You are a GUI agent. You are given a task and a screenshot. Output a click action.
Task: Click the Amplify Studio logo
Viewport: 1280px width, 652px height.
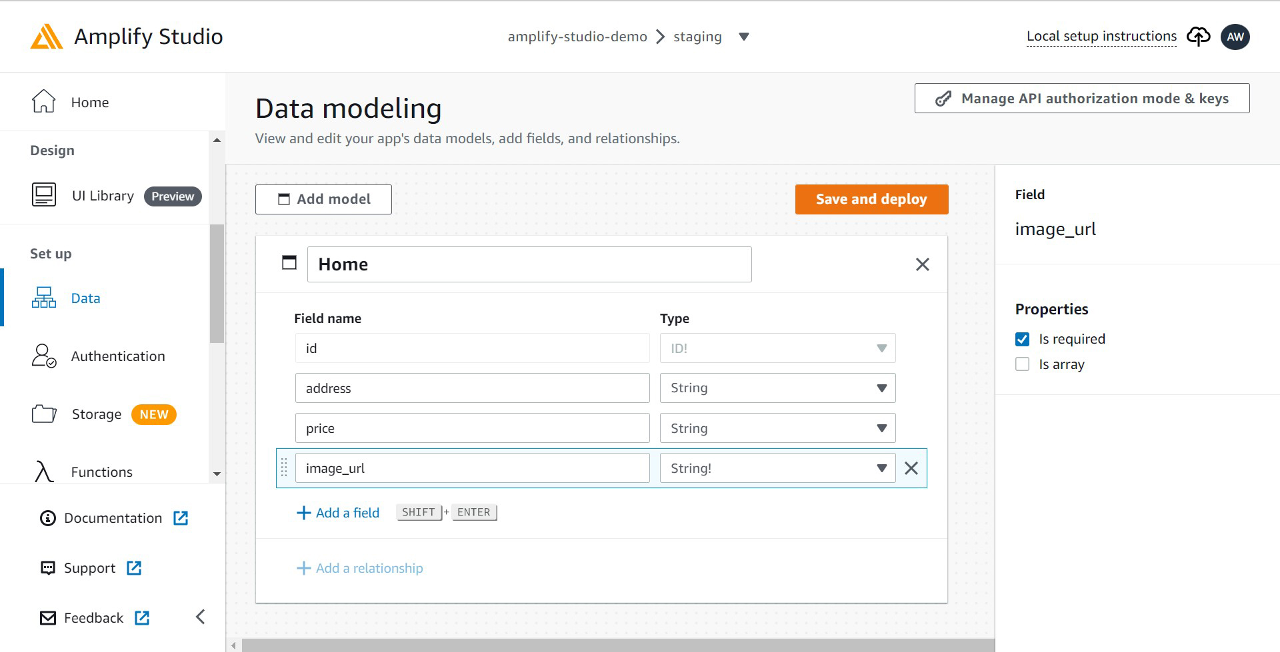[x=47, y=37]
